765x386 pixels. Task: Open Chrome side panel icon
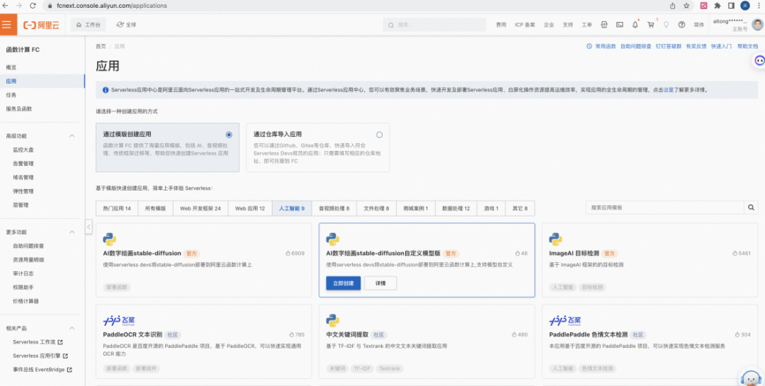731,6
